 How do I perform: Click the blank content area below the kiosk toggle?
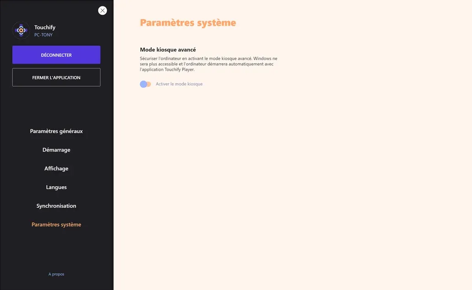292,187
